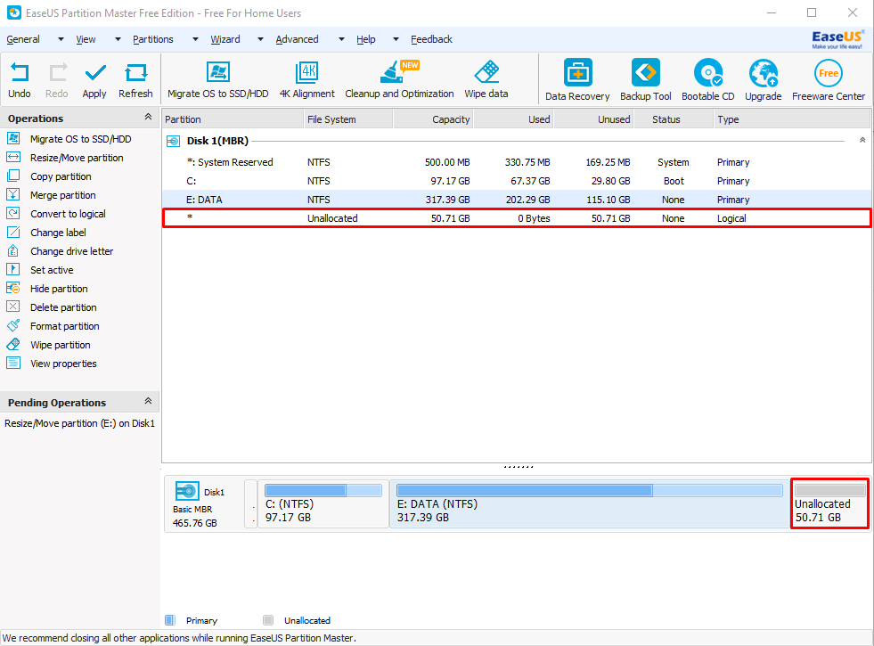Open the View menu
874x646 pixels.
pos(86,39)
